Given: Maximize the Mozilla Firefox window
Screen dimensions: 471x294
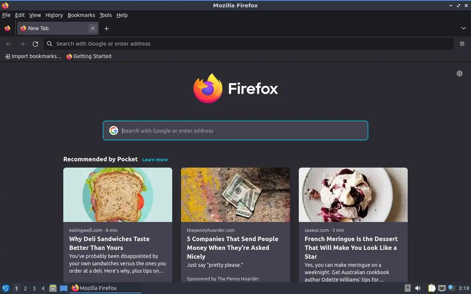Looking at the screenshot, I should 458,6.
